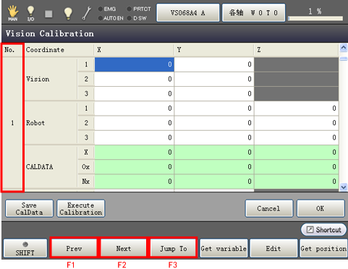Click the PRTCT indicator
The height and width of the screenshot is (269, 348).
[139, 9]
